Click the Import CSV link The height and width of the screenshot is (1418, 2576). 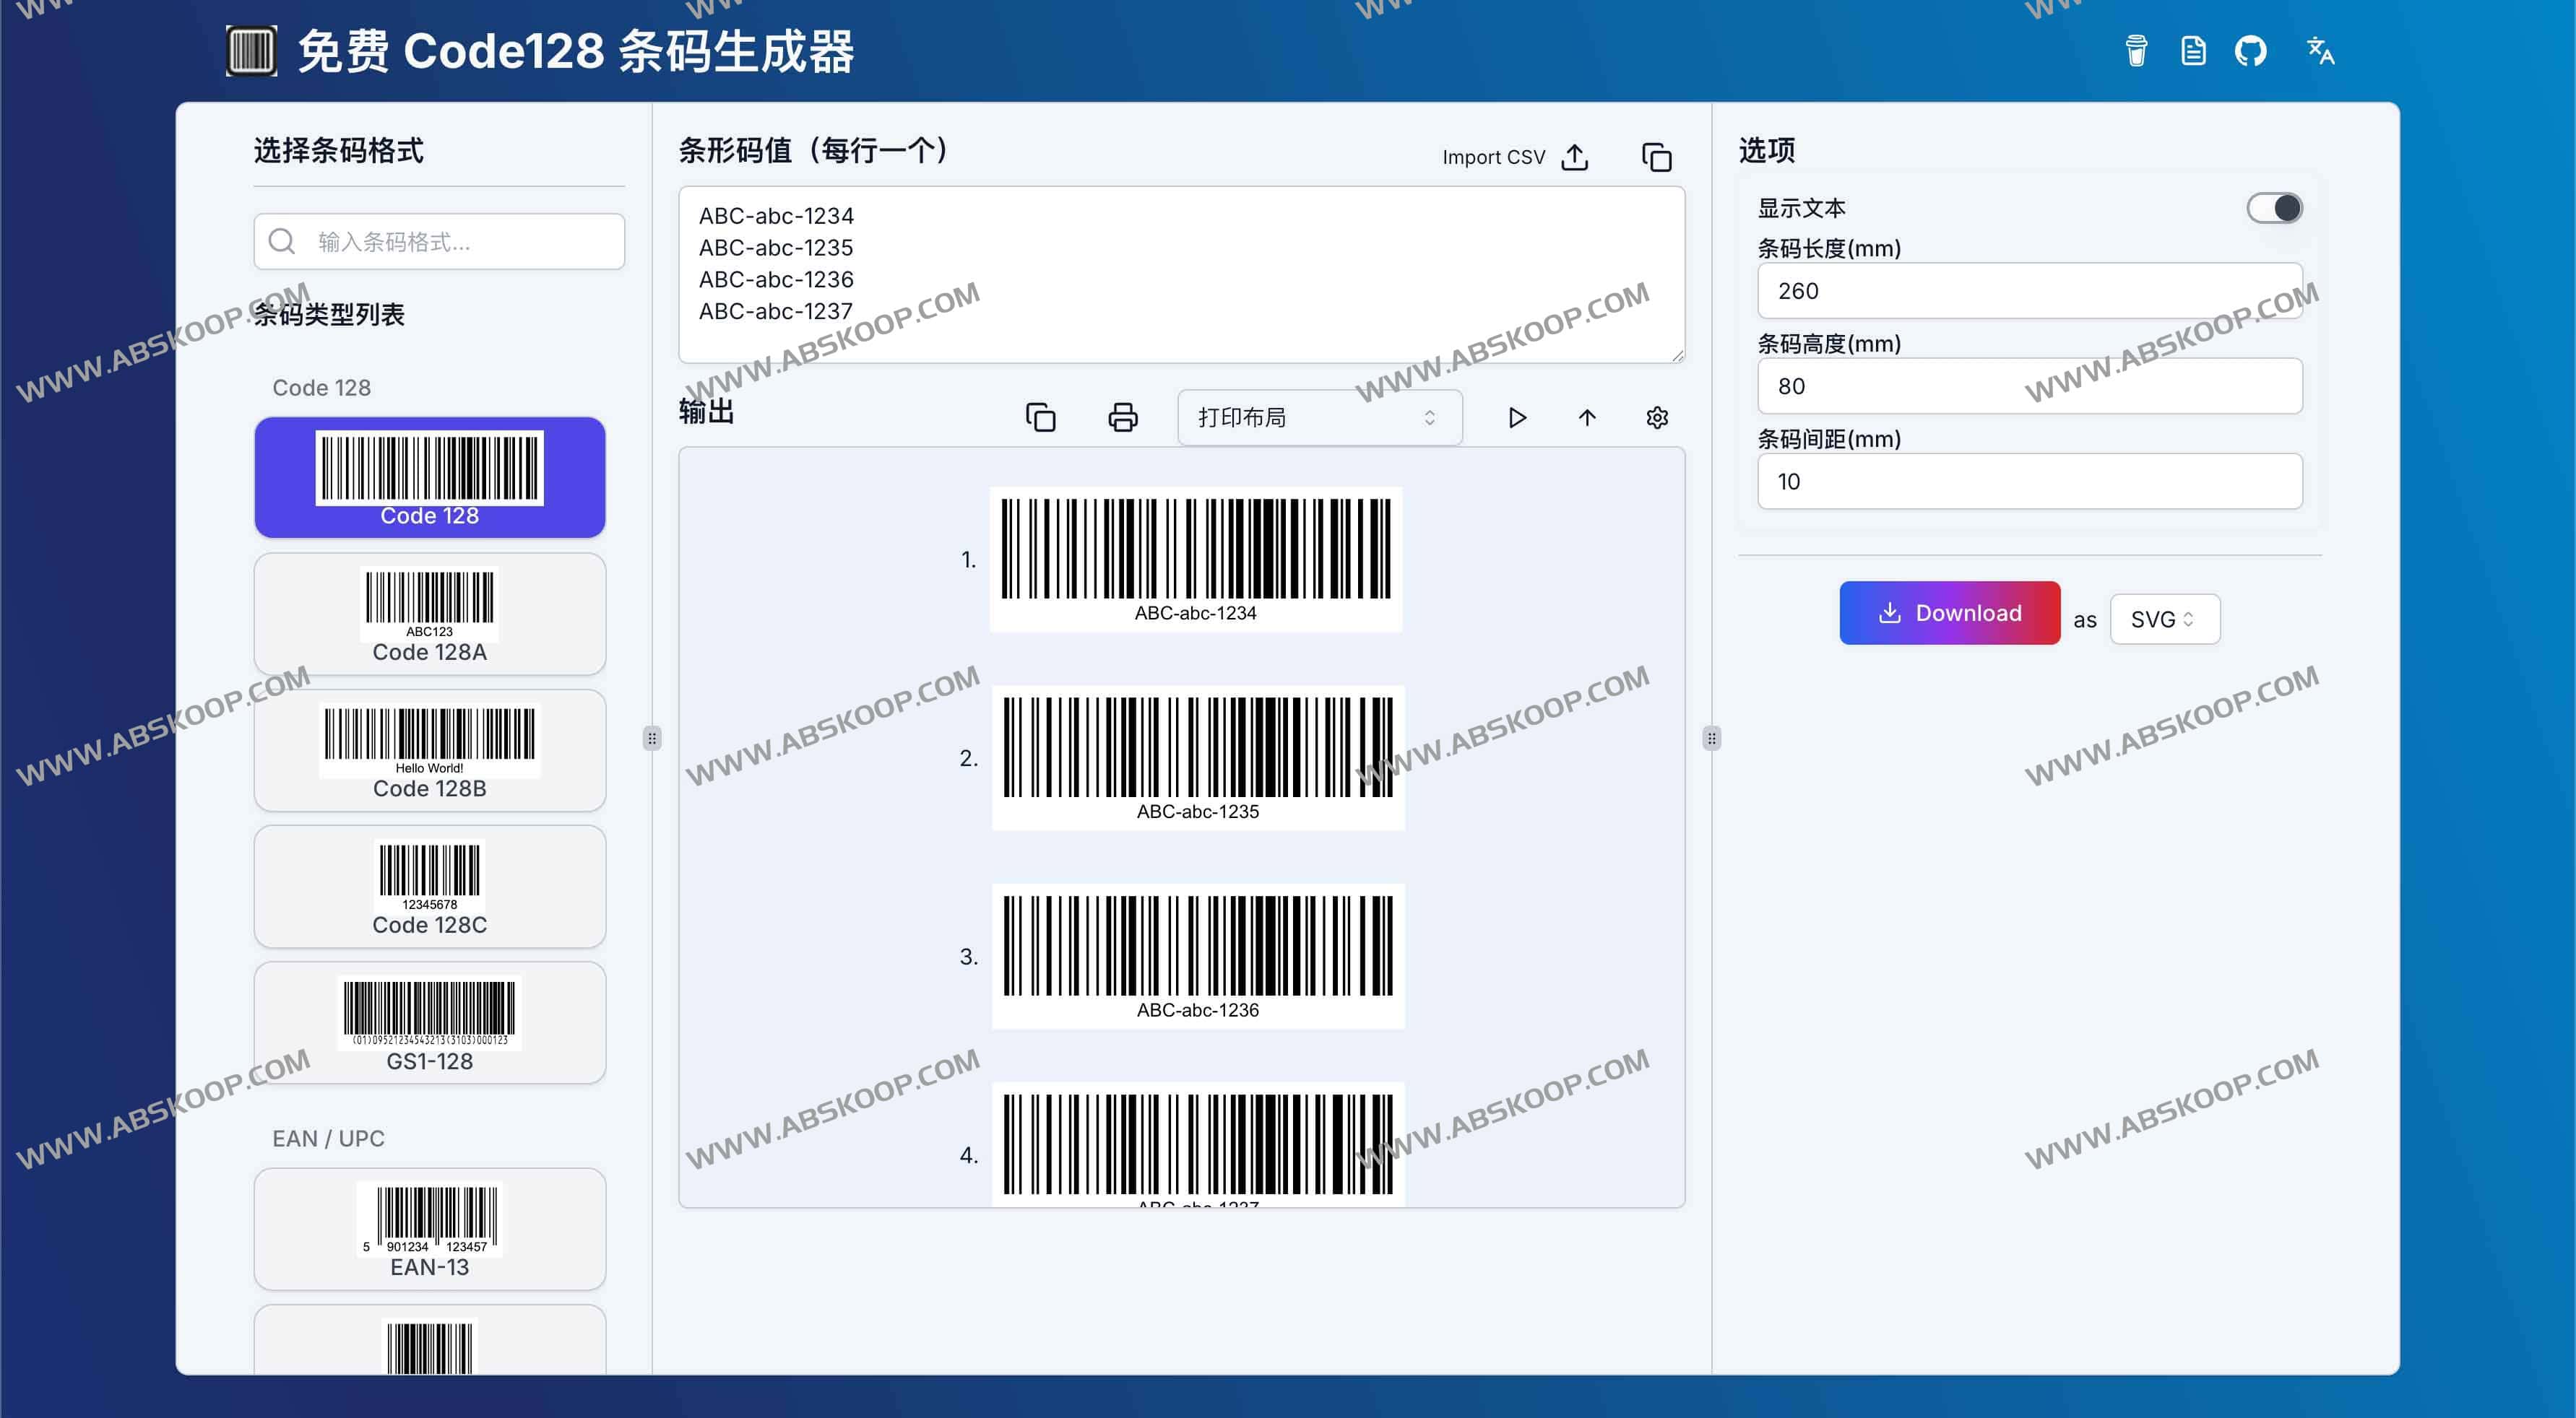(1493, 157)
